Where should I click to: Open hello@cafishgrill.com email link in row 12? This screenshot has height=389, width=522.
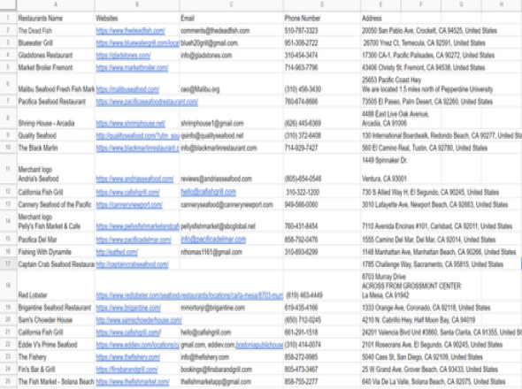coord(209,192)
